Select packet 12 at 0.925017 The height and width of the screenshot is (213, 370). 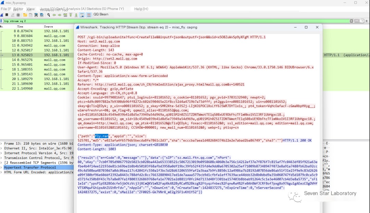click(x=37, y=50)
